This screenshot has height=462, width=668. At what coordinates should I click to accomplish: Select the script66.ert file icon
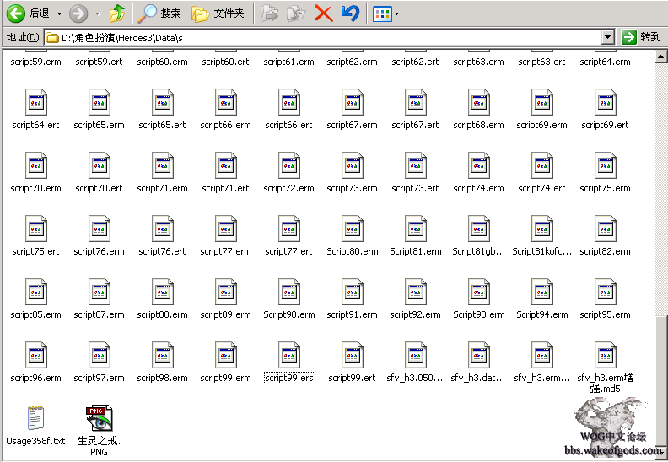(x=288, y=102)
